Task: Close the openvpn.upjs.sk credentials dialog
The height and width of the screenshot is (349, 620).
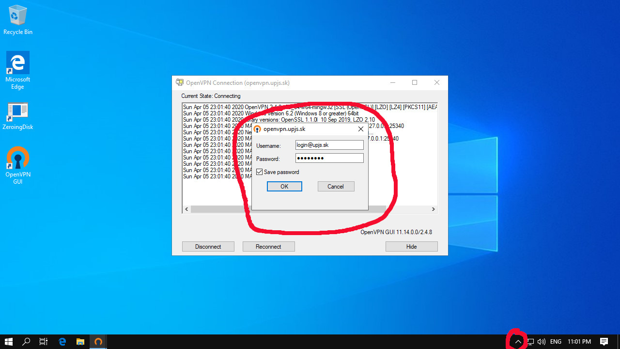Action: tap(360, 129)
